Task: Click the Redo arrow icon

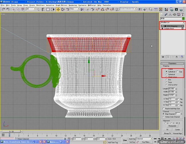Action: tap(8, 9)
